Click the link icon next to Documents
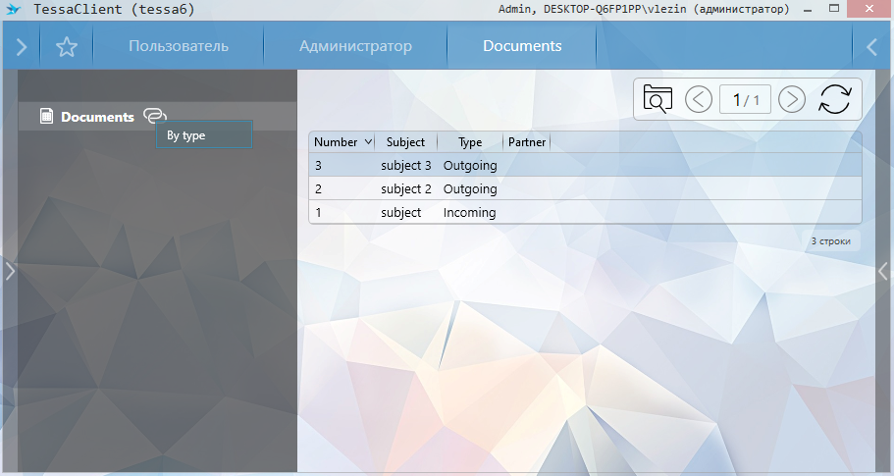Viewport: 894px width, 476px height. [155, 116]
